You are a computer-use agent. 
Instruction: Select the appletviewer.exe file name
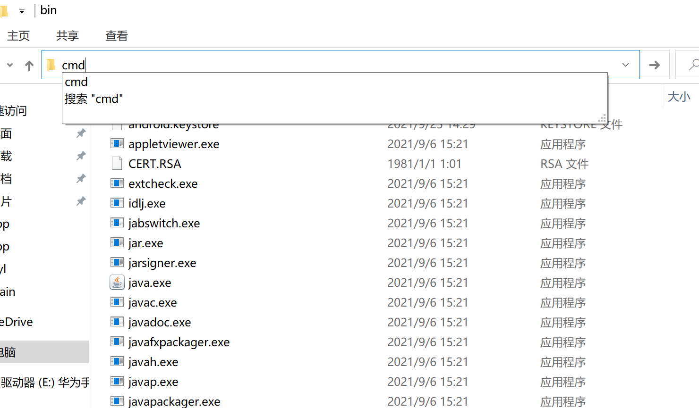pos(174,144)
